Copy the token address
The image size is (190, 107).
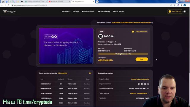(148, 93)
